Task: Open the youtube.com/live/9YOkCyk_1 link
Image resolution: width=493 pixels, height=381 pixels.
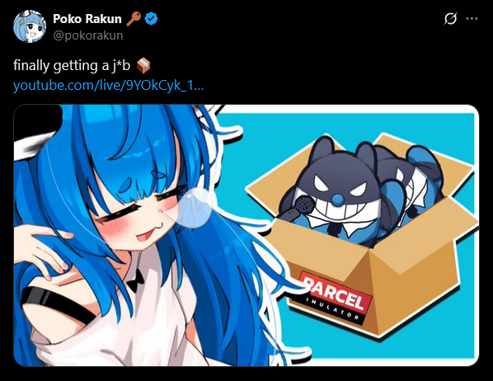Action: pos(109,86)
